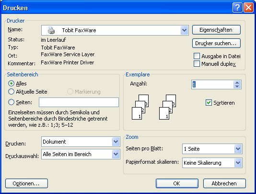Select the Aktuelle Seite radio button
This screenshot has width=256, height=194.
tap(11, 91)
